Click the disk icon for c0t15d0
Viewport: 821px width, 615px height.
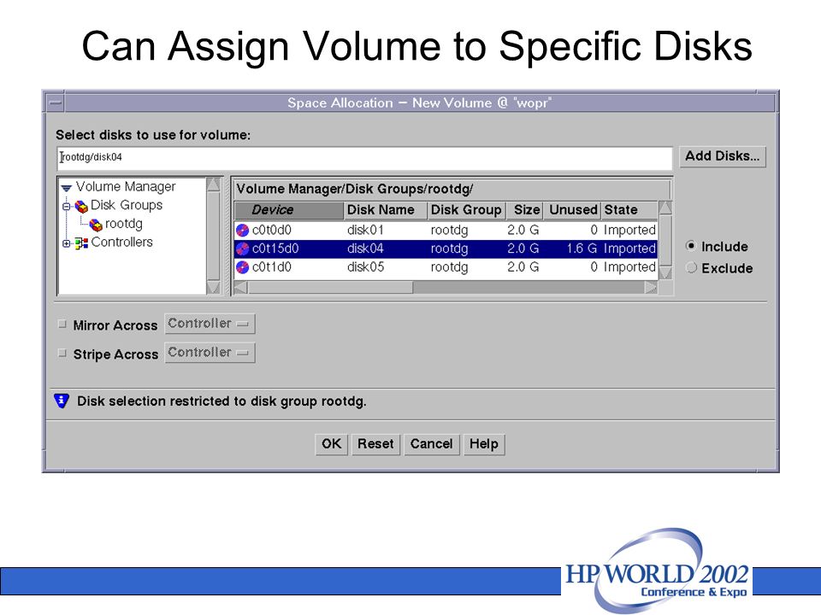[x=242, y=249]
